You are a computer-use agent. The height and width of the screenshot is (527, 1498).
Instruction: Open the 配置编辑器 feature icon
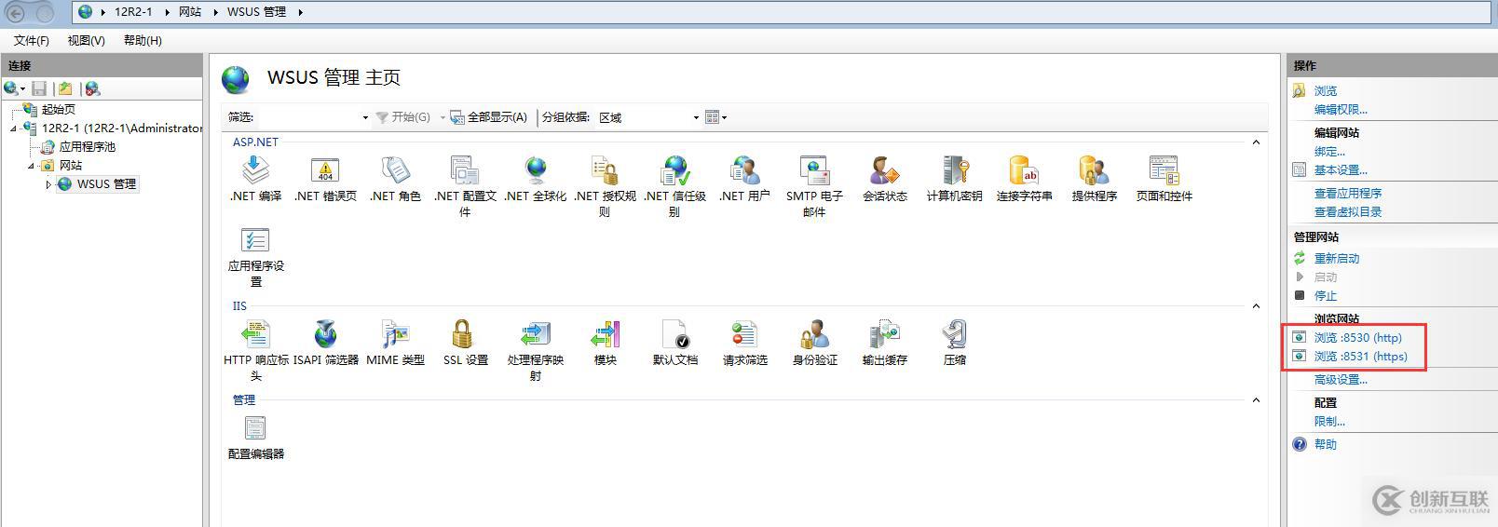click(255, 427)
